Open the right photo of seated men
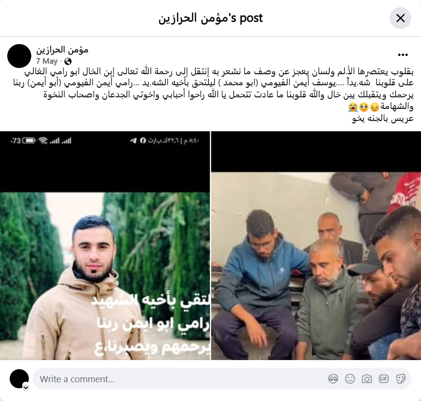This screenshot has height=401, width=421. tap(316, 245)
